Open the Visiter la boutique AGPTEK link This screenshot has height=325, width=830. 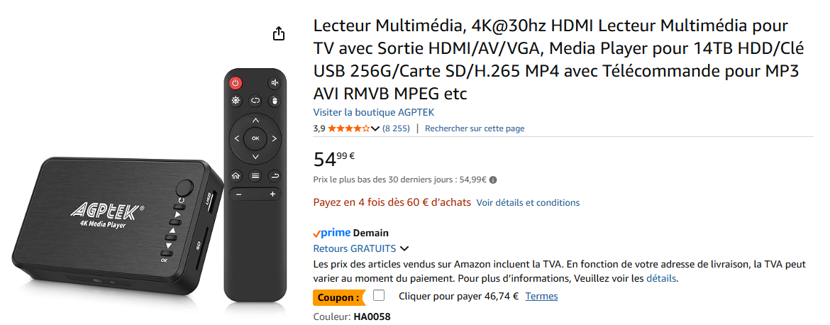click(x=374, y=112)
